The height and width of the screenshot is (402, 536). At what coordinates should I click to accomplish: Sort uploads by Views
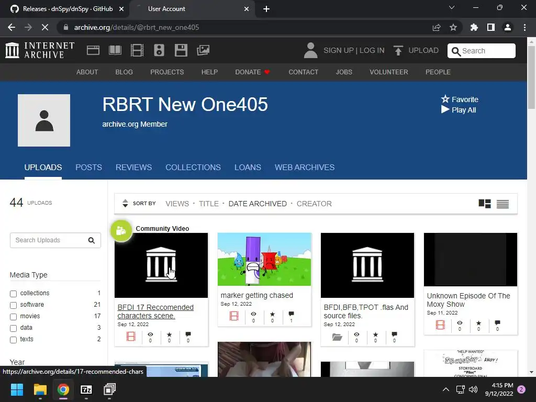177,204
